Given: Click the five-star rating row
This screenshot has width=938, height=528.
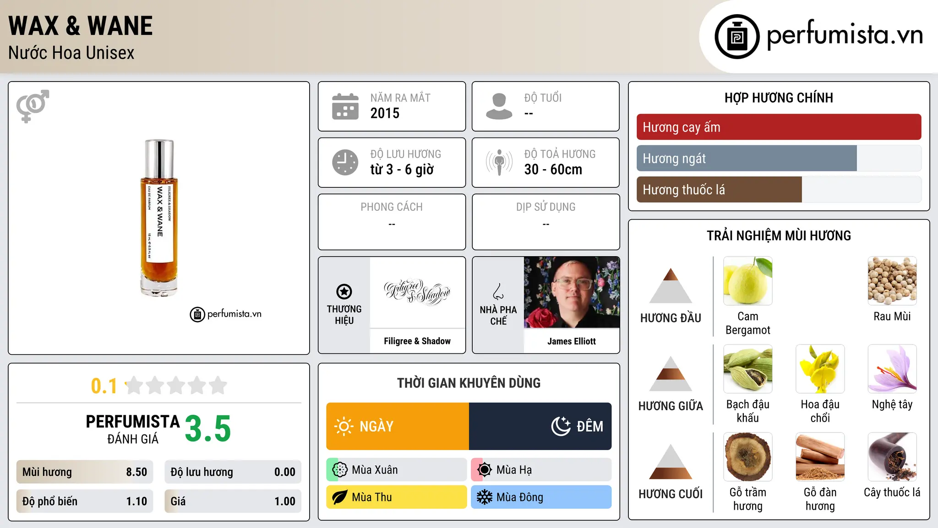Looking at the screenshot, I should click(176, 385).
